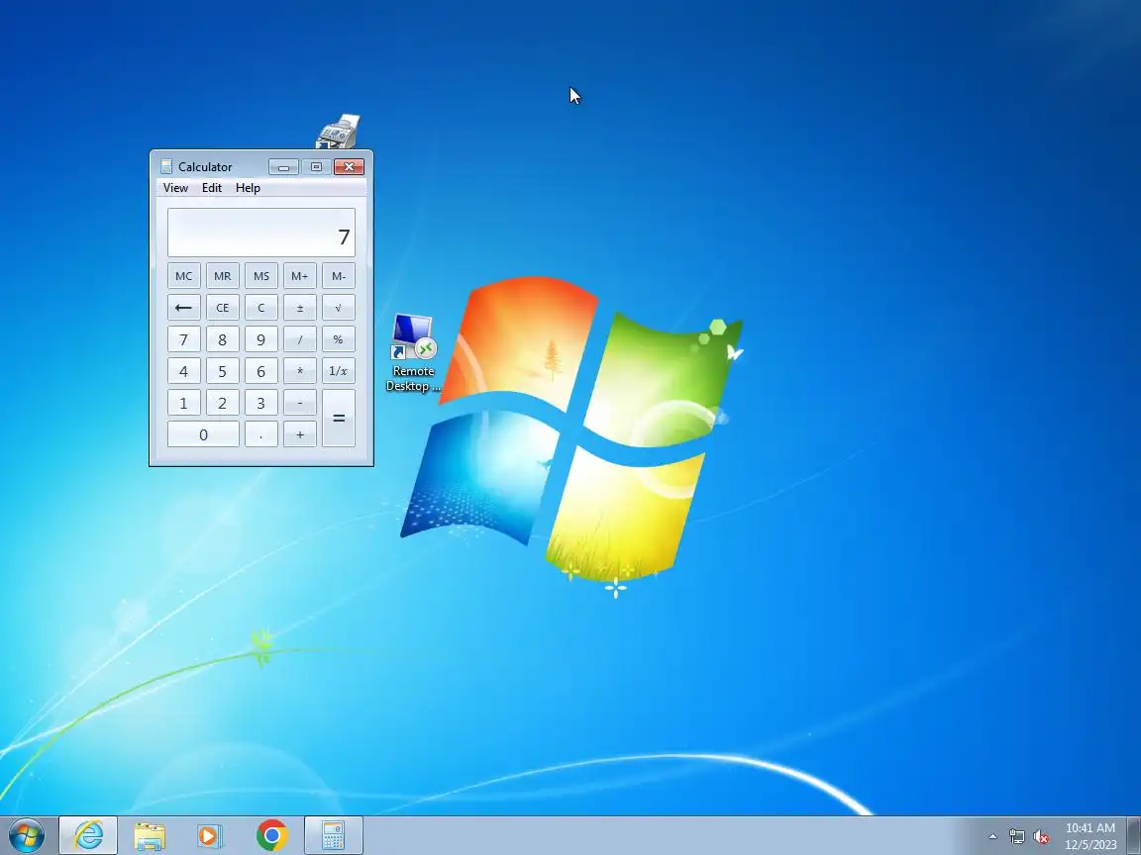Toggle sign with the ± key
Image resolution: width=1141 pixels, height=855 pixels.
(x=300, y=308)
